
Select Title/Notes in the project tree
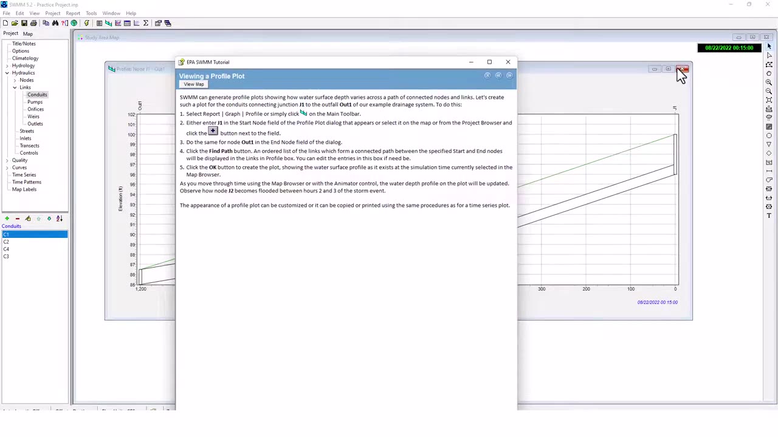click(x=24, y=44)
